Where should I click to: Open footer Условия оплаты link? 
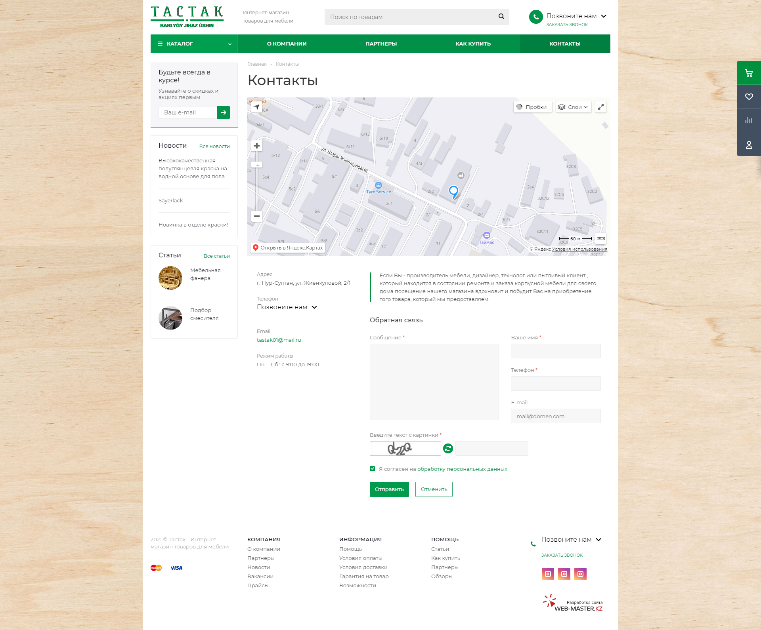361,558
